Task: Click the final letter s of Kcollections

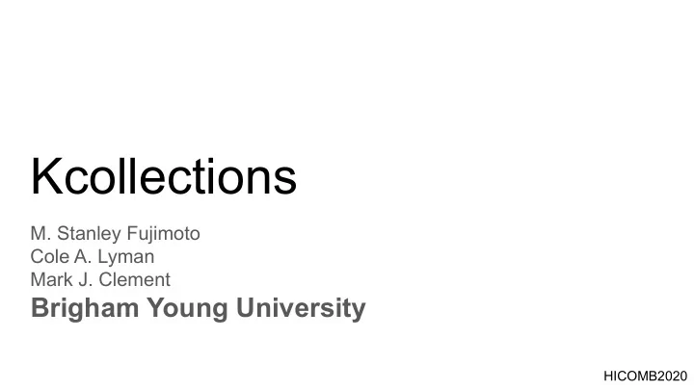Action: coord(285,181)
